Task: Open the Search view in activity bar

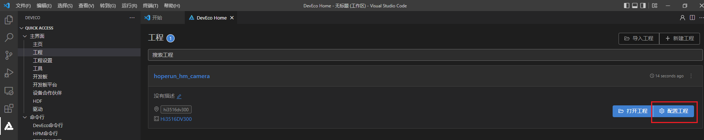Action: click(9, 38)
